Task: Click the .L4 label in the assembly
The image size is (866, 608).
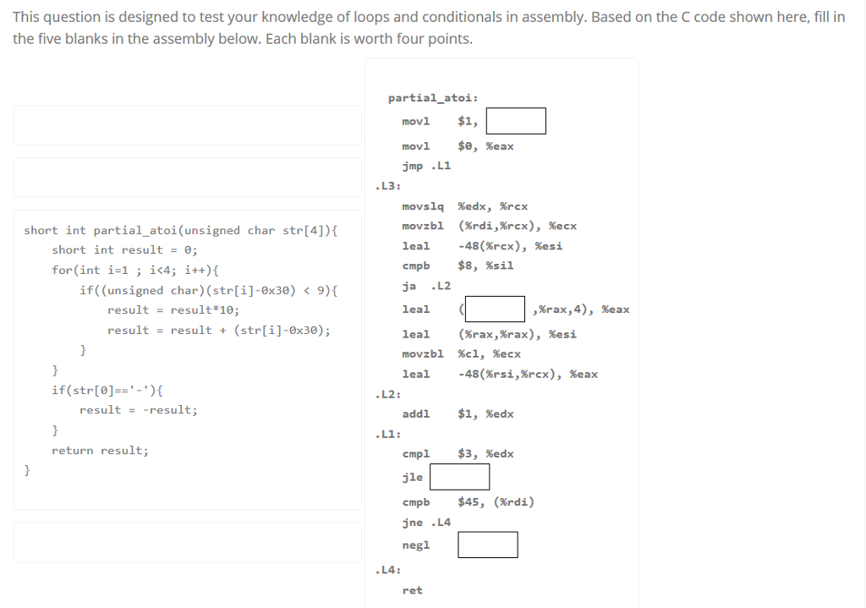Action: 381,569
